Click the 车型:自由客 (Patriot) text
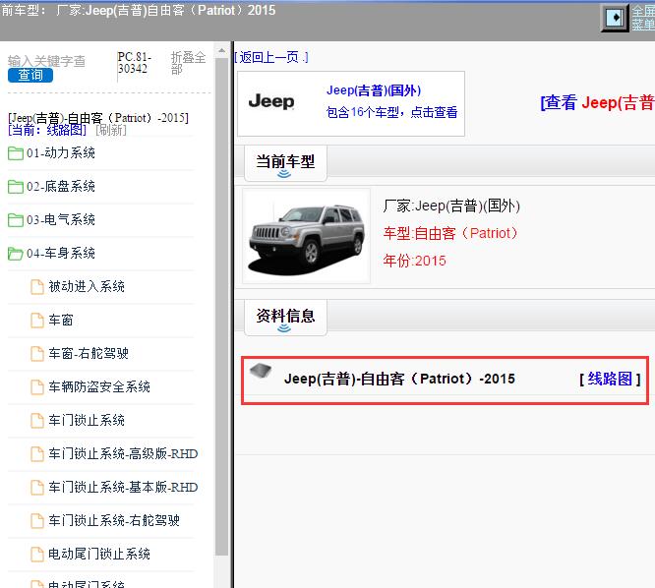This screenshot has width=655, height=588. [450, 233]
